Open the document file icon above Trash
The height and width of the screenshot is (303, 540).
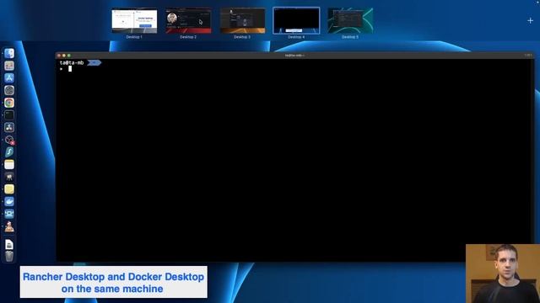(9, 244)
